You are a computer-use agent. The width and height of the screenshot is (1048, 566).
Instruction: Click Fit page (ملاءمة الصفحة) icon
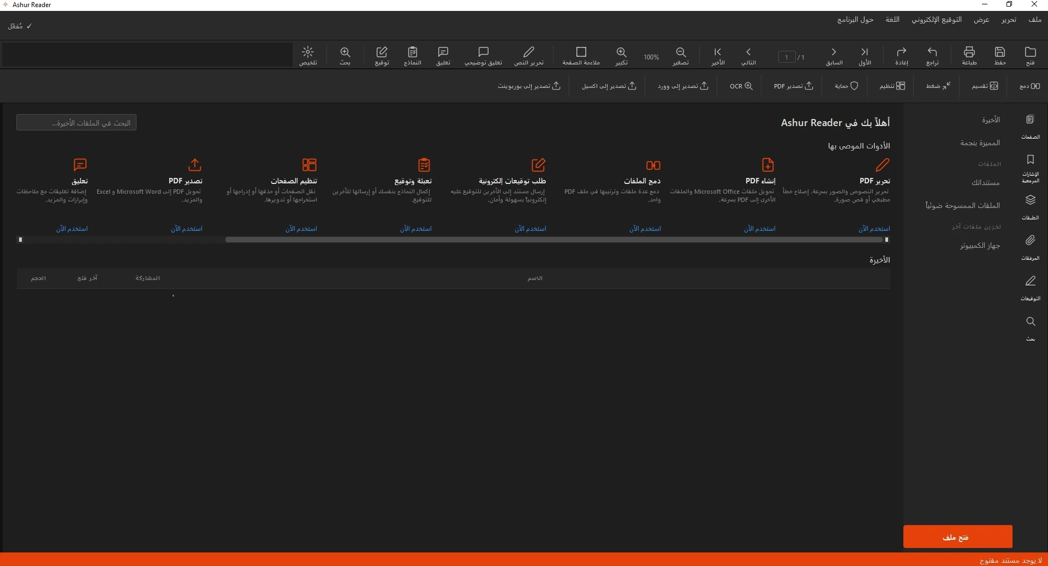pos(581,52)
